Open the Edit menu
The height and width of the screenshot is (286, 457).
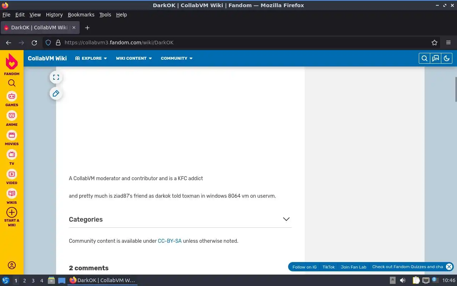click(20, 15)
